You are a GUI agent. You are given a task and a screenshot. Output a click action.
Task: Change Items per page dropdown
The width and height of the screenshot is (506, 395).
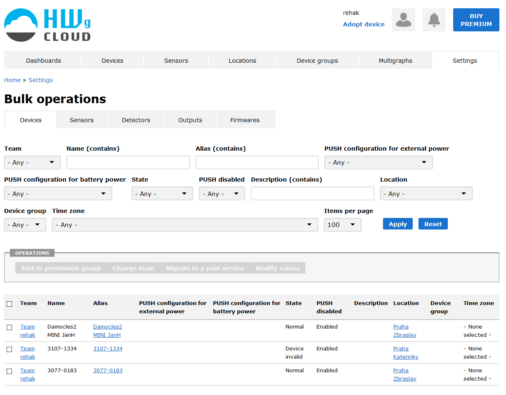point(343,225)
